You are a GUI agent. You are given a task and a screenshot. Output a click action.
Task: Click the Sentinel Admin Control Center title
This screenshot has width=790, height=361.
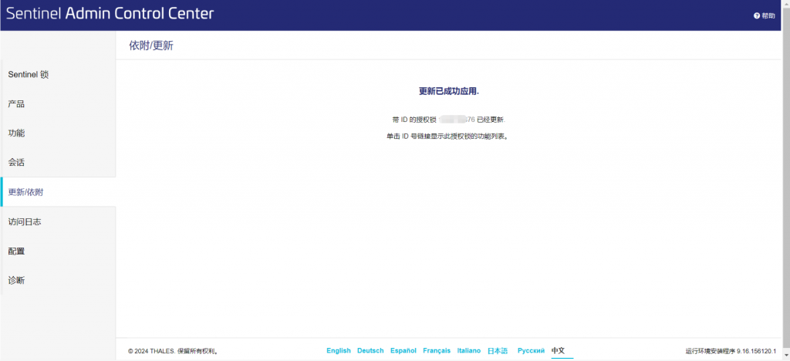(x=110, y=14)
